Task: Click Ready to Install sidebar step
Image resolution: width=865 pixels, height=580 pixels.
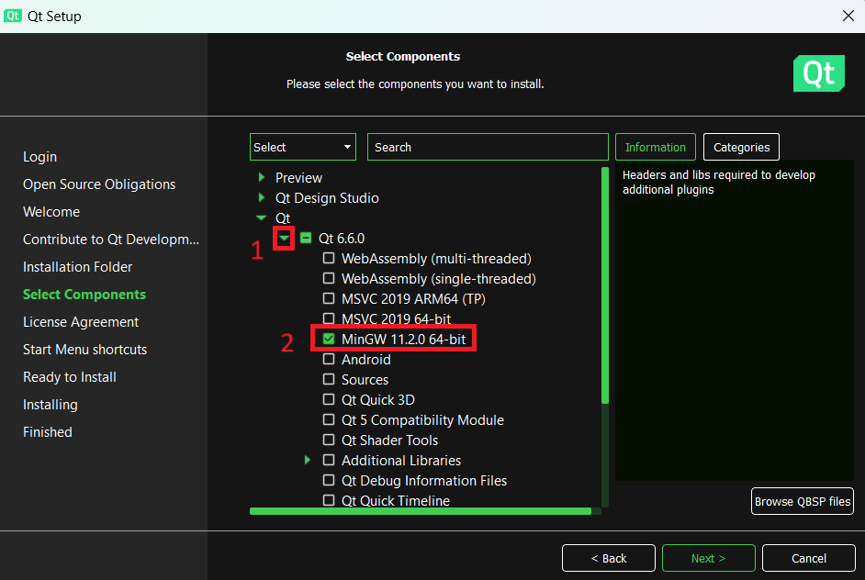Action: [70, 377]
